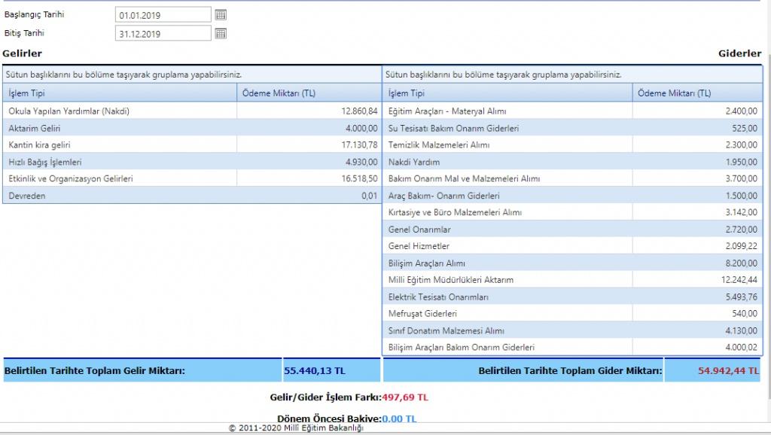Click the 4.930,00 income amount
771x435 pixels.
tap(361, 162)
